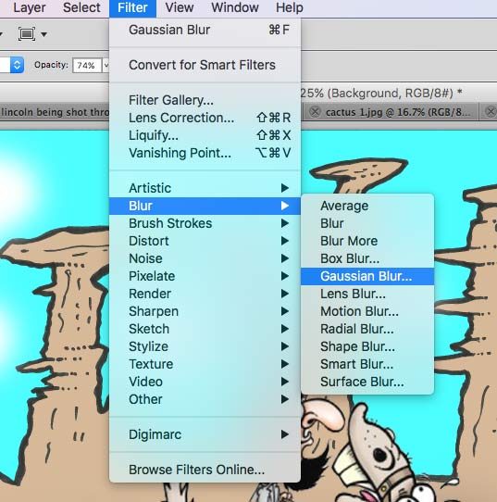Image resolution: width=497 pixels, height=502 pixels.
Task: Select Gaussian Blur... in Blur submenu
Action: (x=367, y=276)
